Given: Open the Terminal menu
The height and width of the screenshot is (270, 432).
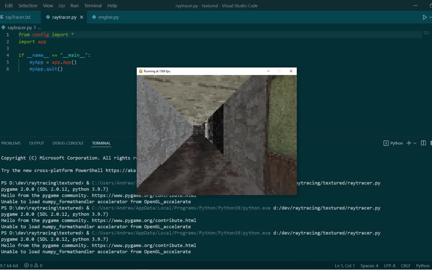Looking at the screenshot, I should point(93,6).
